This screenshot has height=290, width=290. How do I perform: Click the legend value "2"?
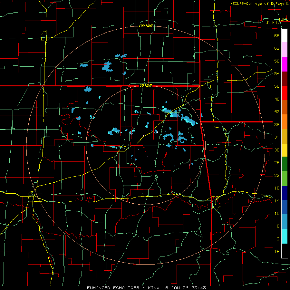coord(278,239)
